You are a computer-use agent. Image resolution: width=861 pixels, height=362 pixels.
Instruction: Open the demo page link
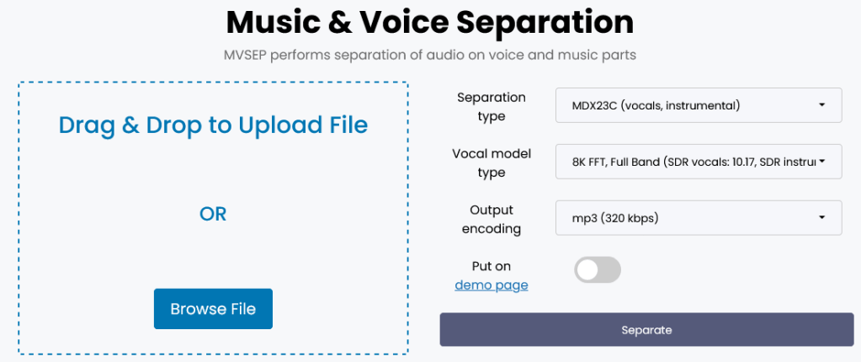[492, 285]
